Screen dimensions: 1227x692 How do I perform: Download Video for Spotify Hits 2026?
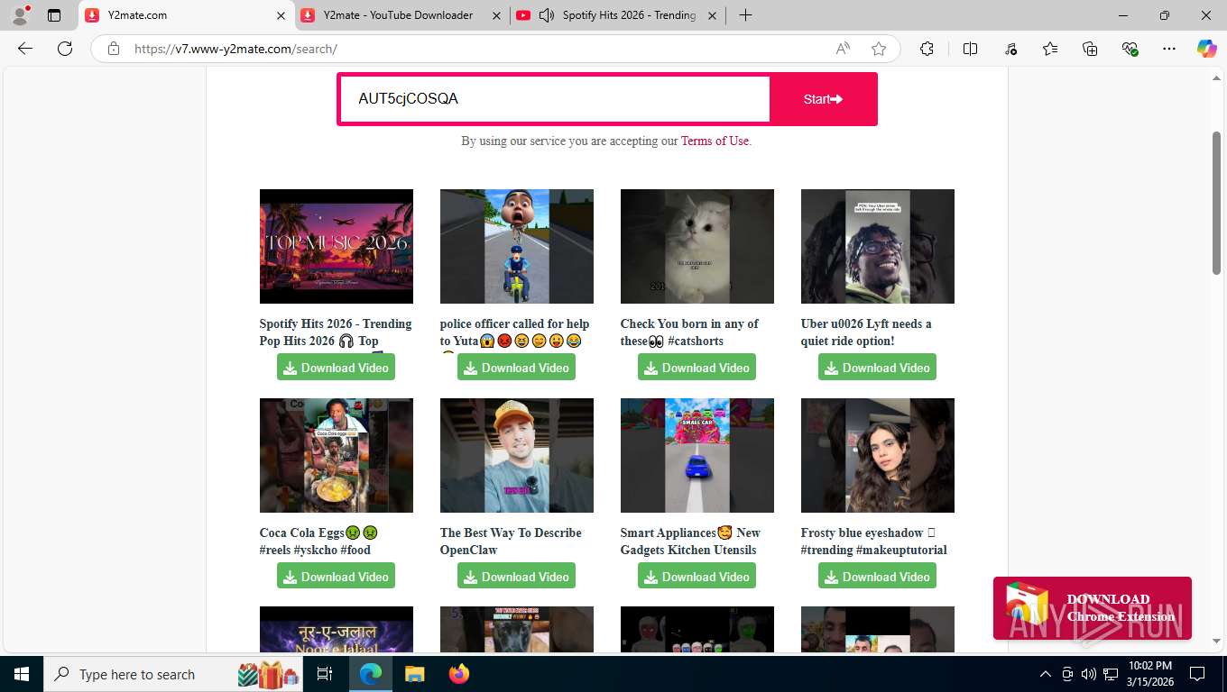click(336, 368)
